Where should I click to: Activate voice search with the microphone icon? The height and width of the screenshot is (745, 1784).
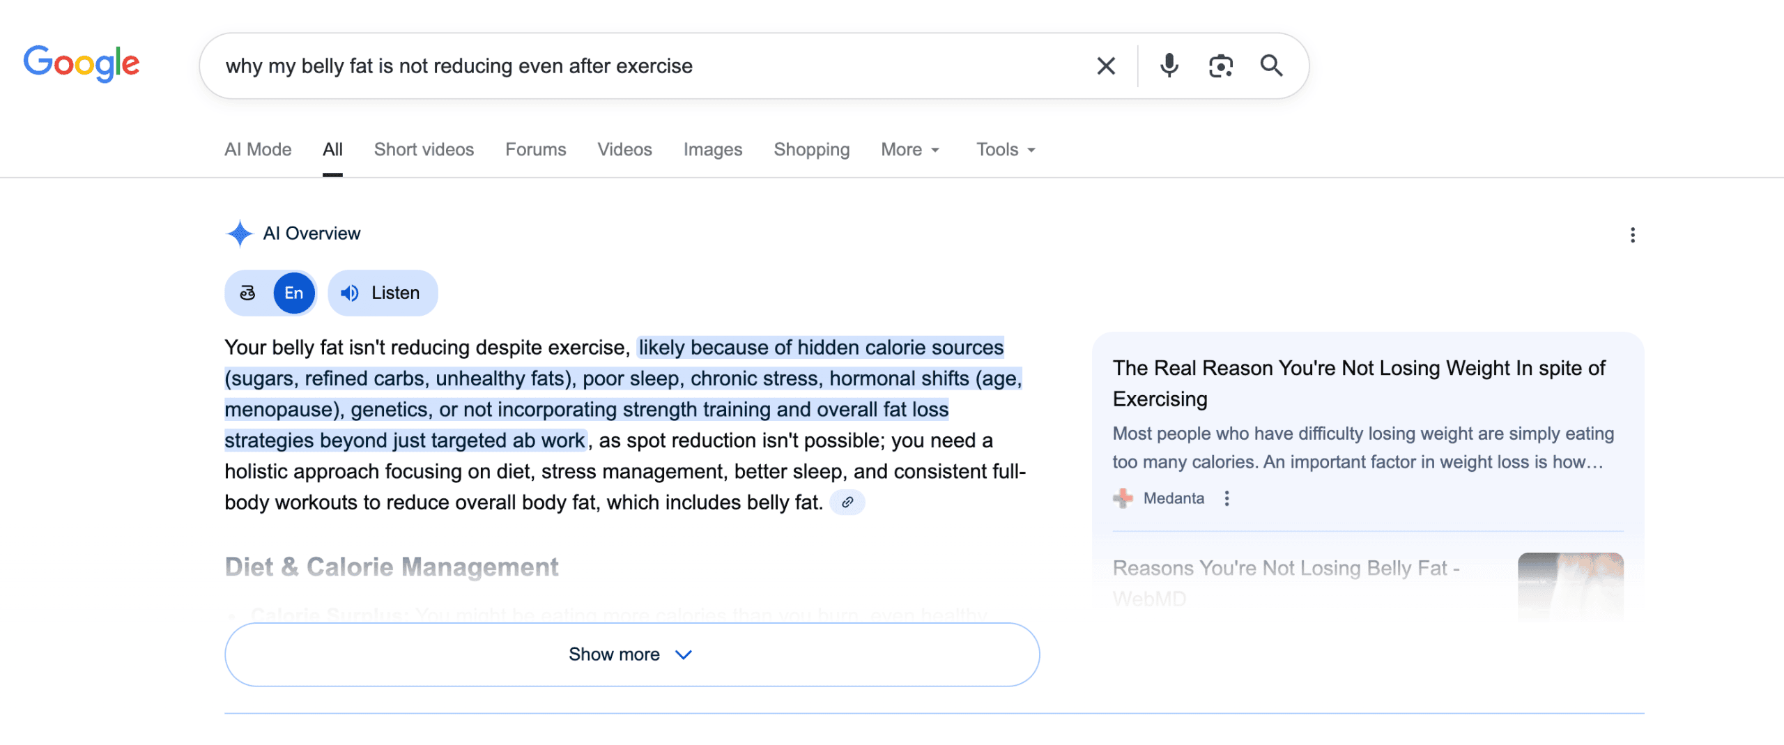coord(1168,66)
